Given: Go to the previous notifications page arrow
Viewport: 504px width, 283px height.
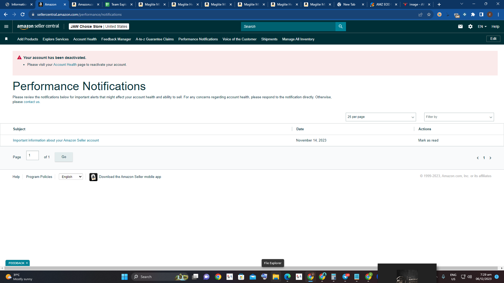Looking at the screenshot, I should (x=477, y=158).
